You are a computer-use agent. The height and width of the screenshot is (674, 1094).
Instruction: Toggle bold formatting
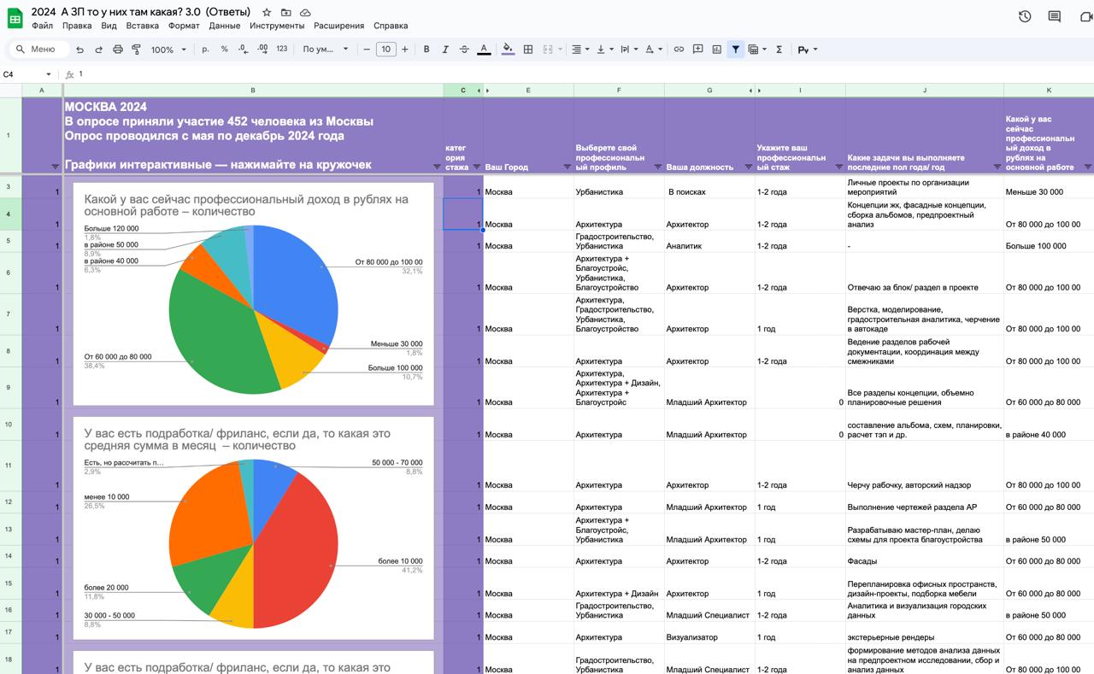tap(426, 50)
